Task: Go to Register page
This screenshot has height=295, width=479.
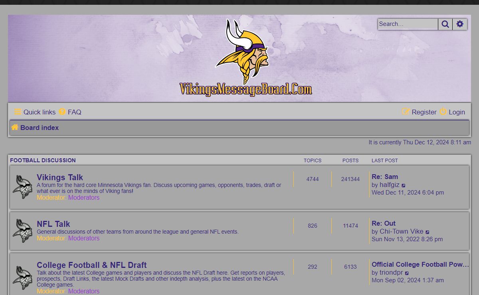Action: point(419,112)
